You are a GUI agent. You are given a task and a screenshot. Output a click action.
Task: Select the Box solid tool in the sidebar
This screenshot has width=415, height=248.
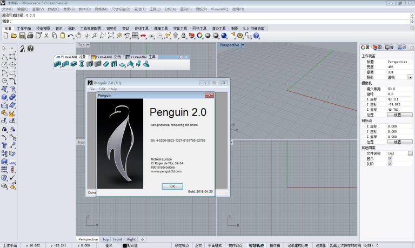[x=4, y=97]
